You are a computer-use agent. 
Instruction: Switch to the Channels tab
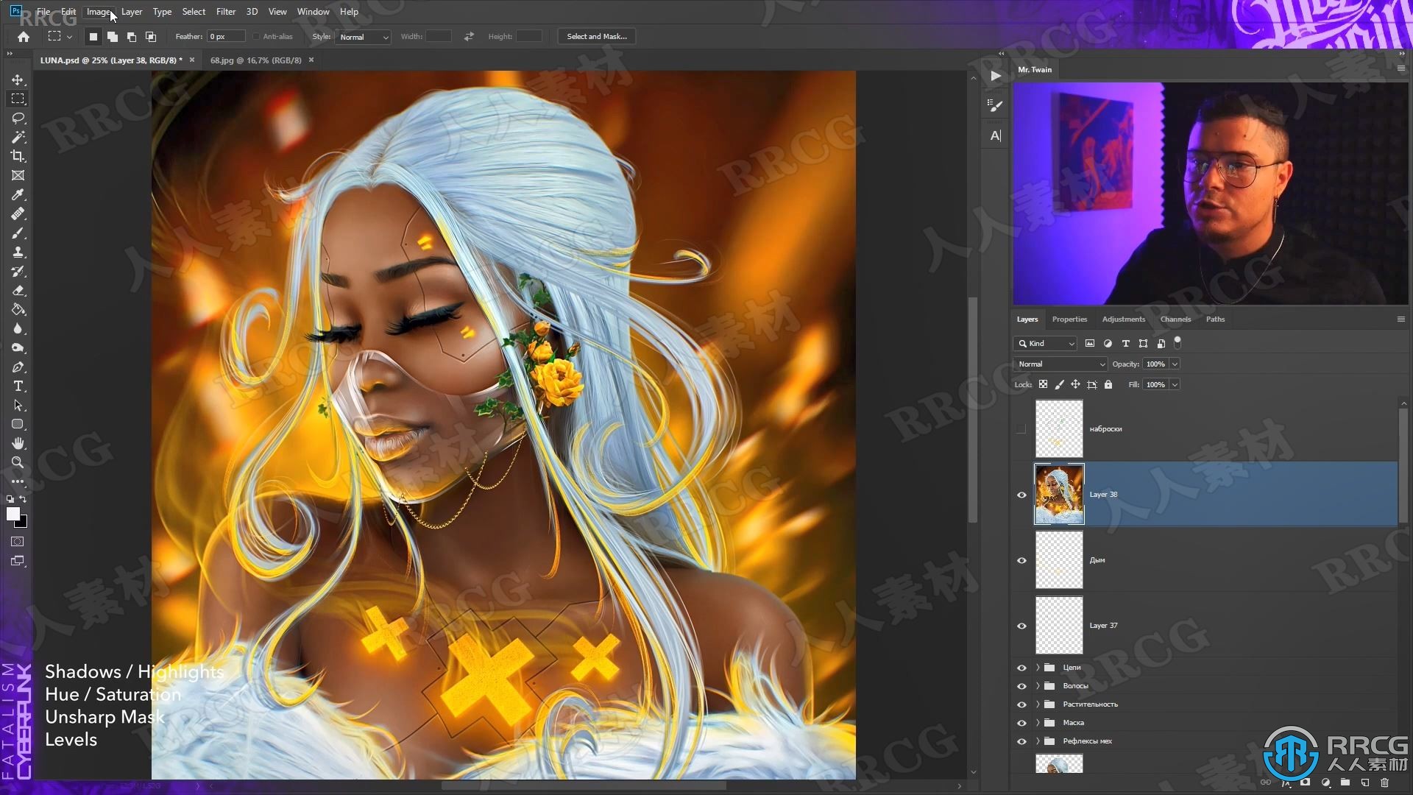pyautogui.click(x=1175, y=319)
